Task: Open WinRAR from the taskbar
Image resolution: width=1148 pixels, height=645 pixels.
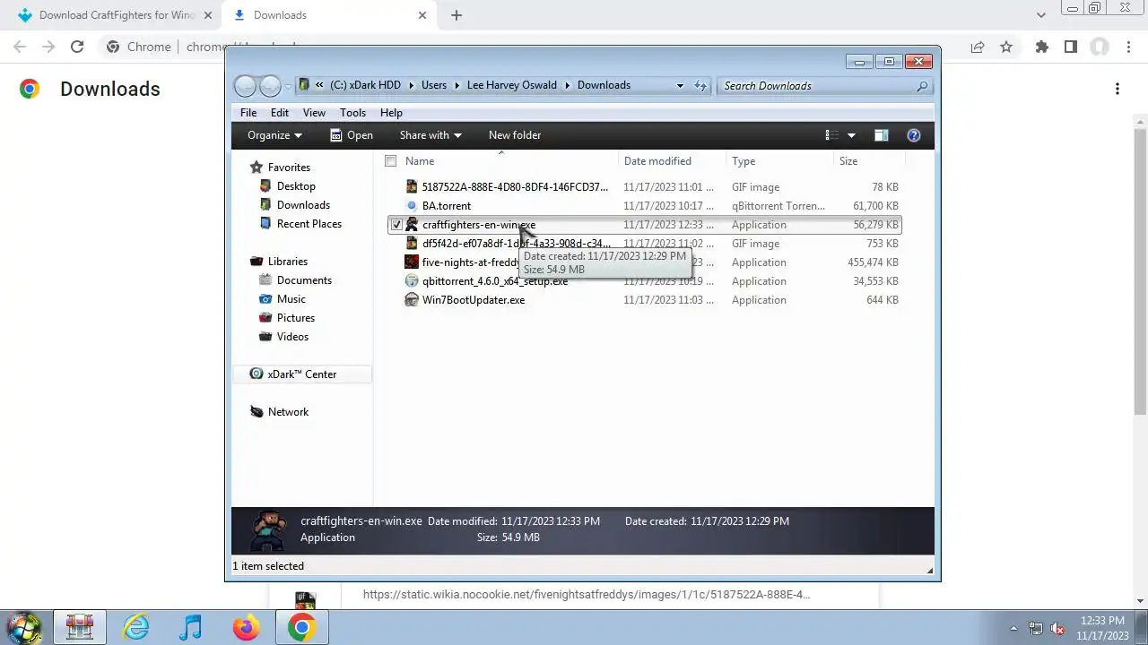Action: (x=80, y=627)
